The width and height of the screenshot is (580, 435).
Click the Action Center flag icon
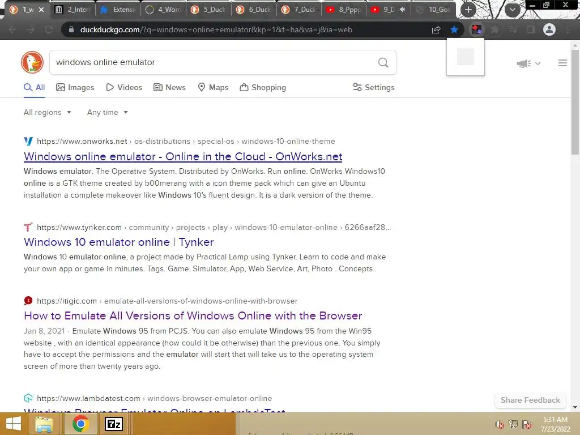click(527, 424)
